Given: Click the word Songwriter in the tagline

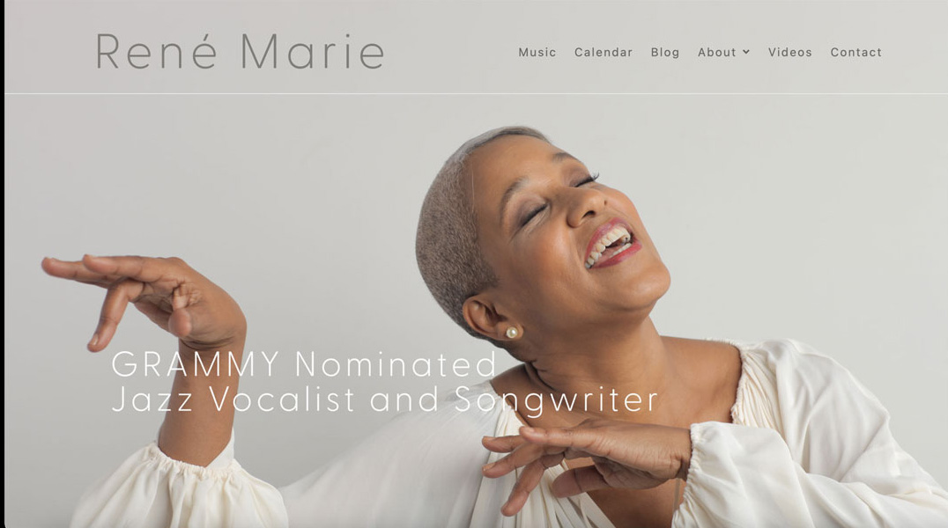Looking at the screenshot, I should click(556, 400).
